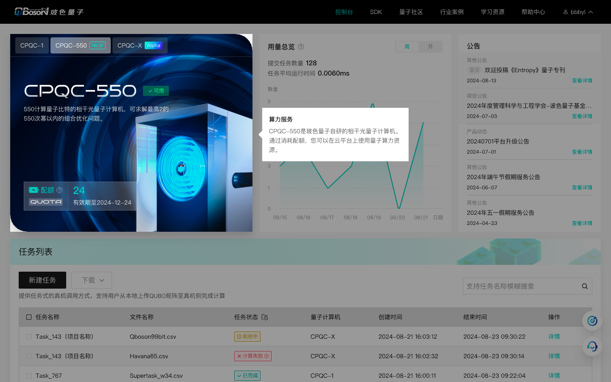
Task: Click the battery quota icon beside 配额
Action: [34, 190]
